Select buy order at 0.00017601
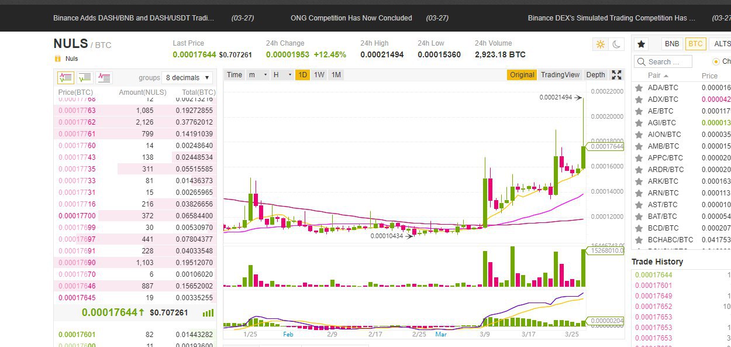731x347 pixels. (x=135, y=335)
